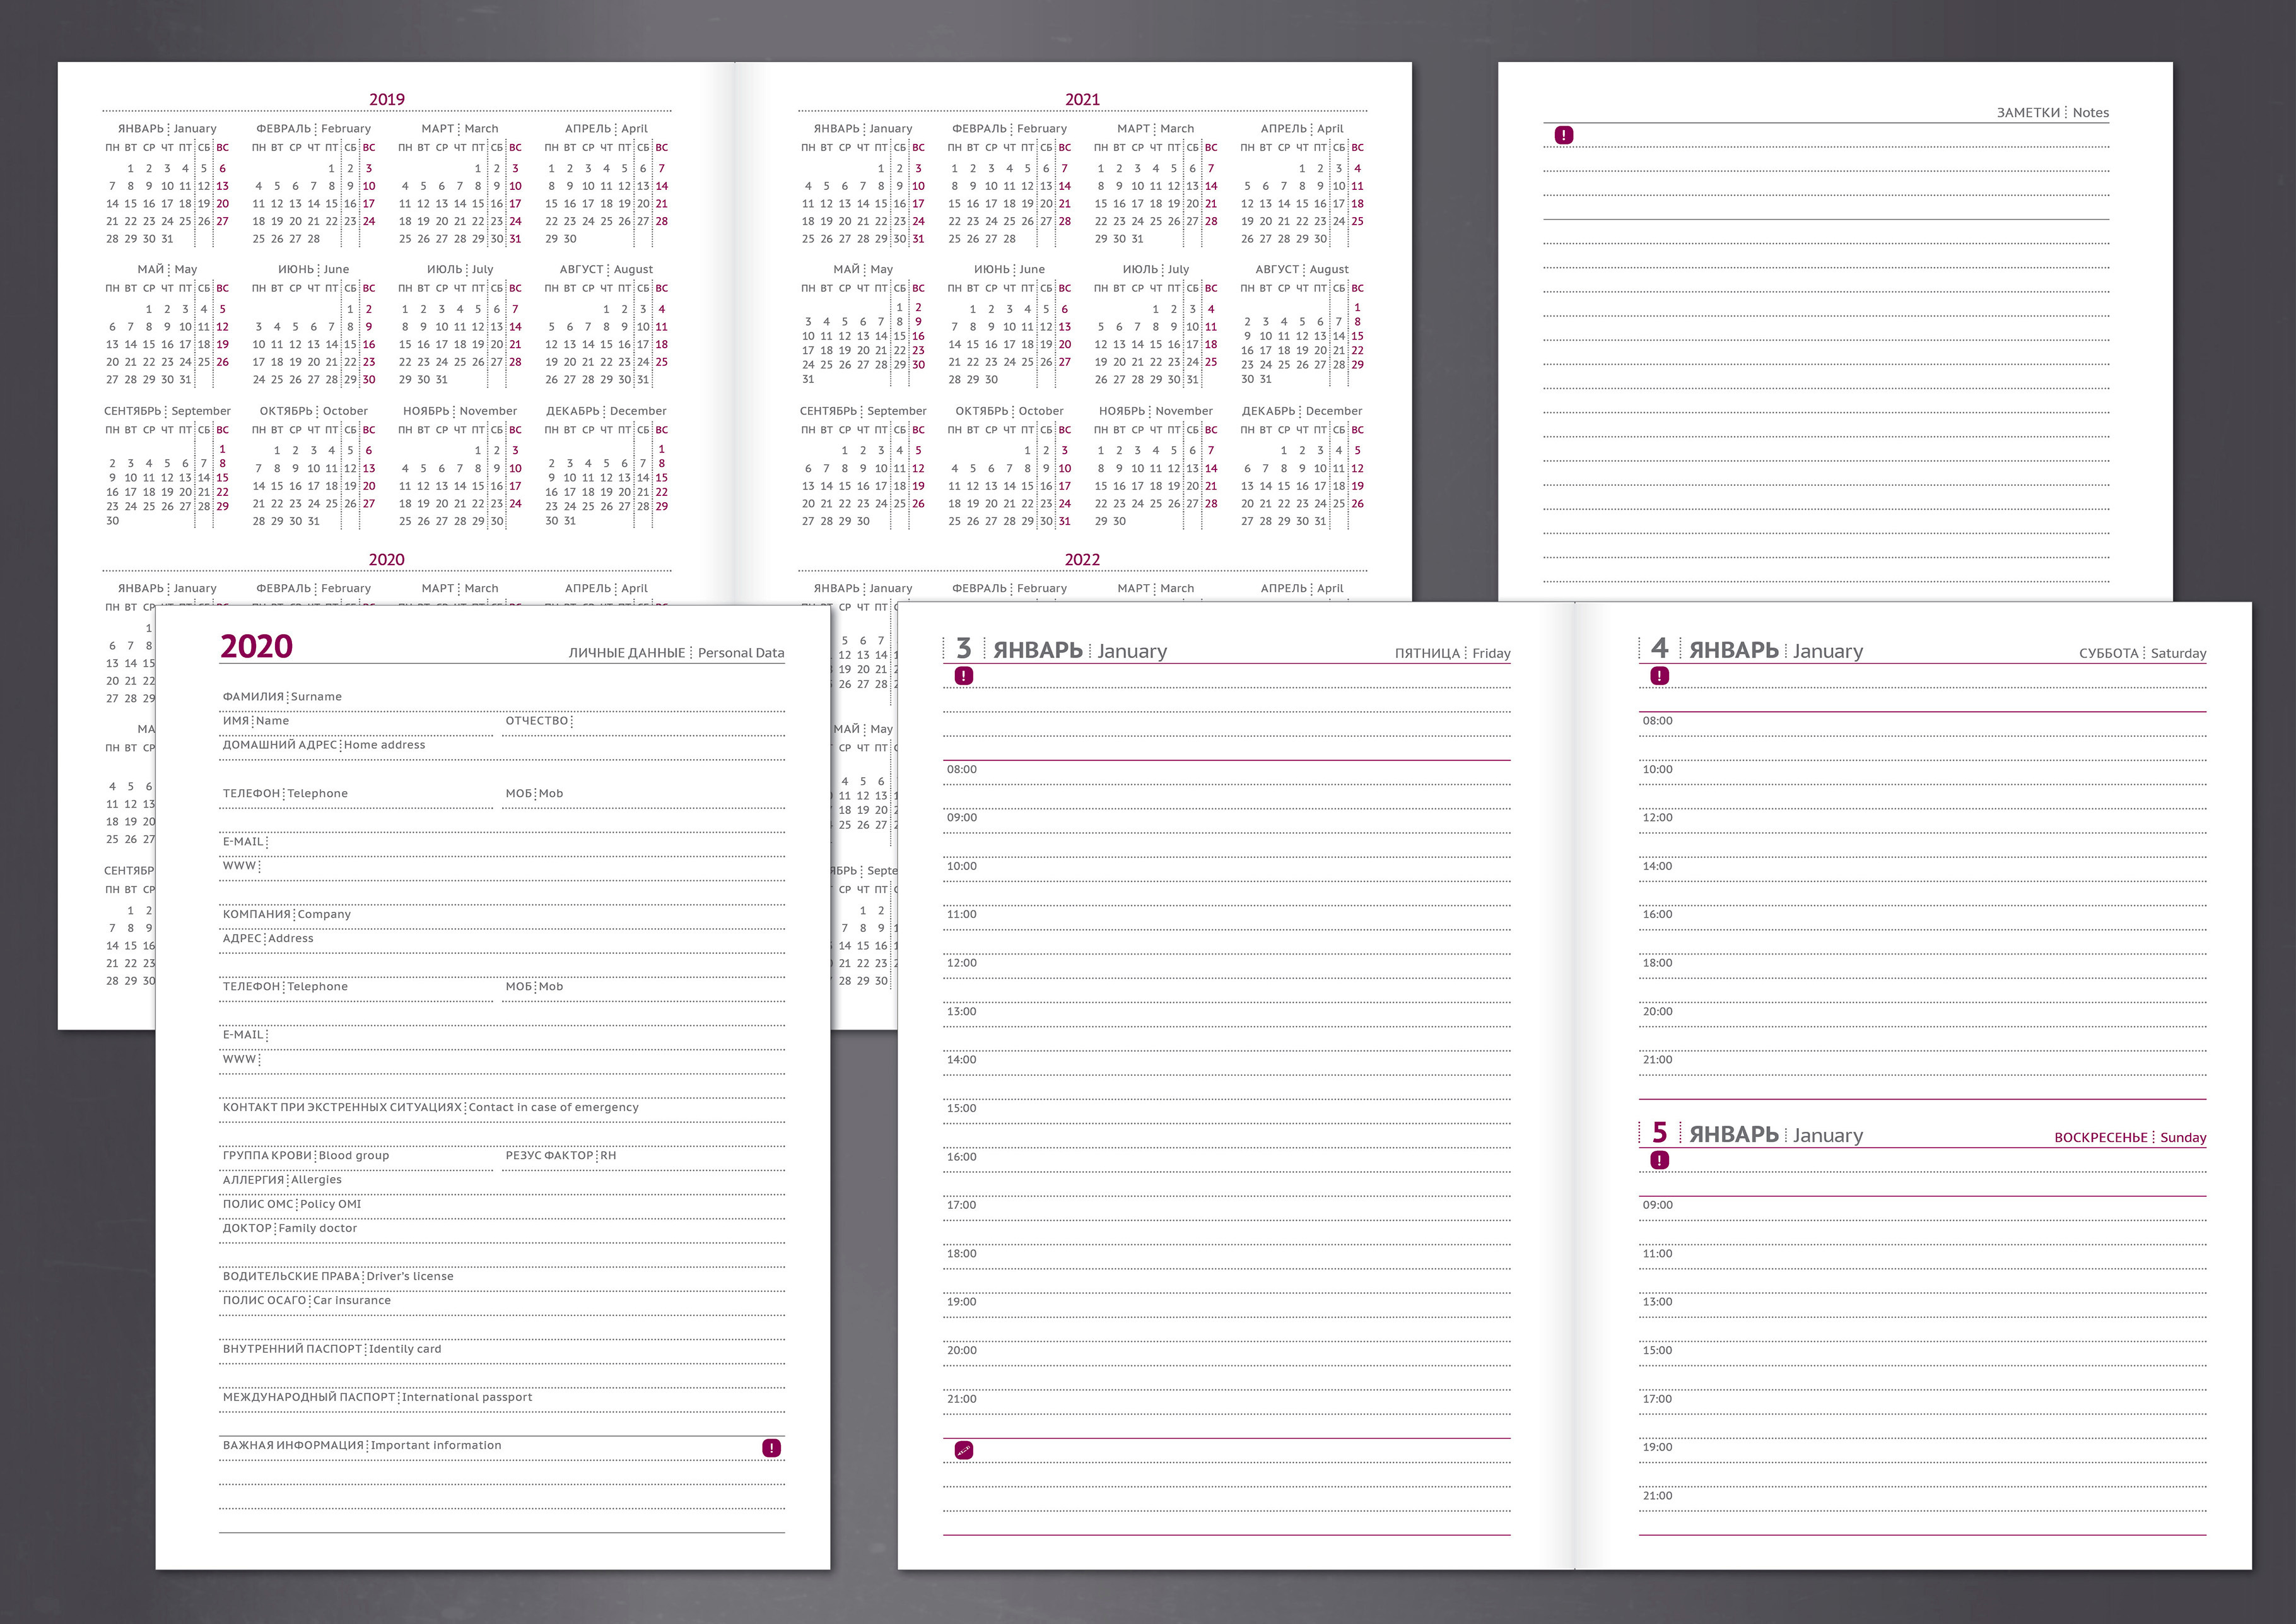Click exclamation icon under 5 January Sunday
Viewport: 2296px width, 1624px height.
coord(1659,1160)
